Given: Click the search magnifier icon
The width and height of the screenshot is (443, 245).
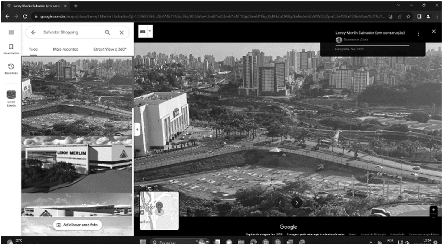Looking at the screenshot, I should pyautogui.click(x=107, y=32).
